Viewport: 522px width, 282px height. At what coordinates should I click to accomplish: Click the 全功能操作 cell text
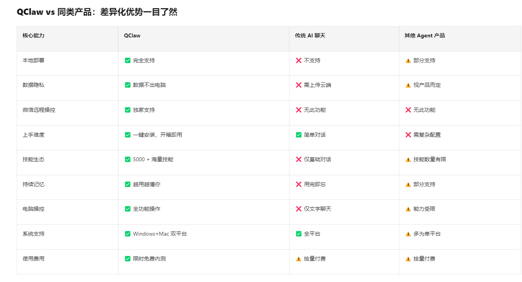point(146,209)
